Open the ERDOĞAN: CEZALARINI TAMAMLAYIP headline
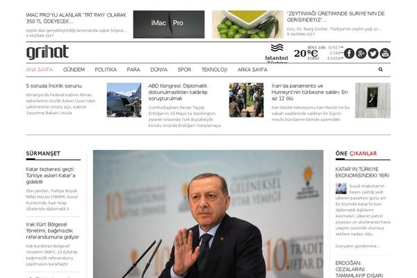417x278 pixels. pyautogui.click(x=359, y=269)
